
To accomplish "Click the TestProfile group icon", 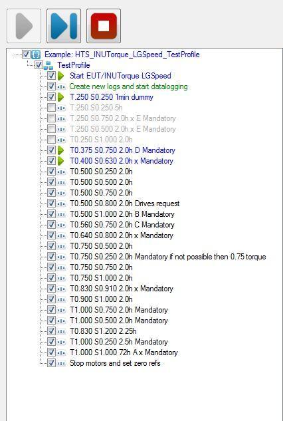I will click(48, 65).
